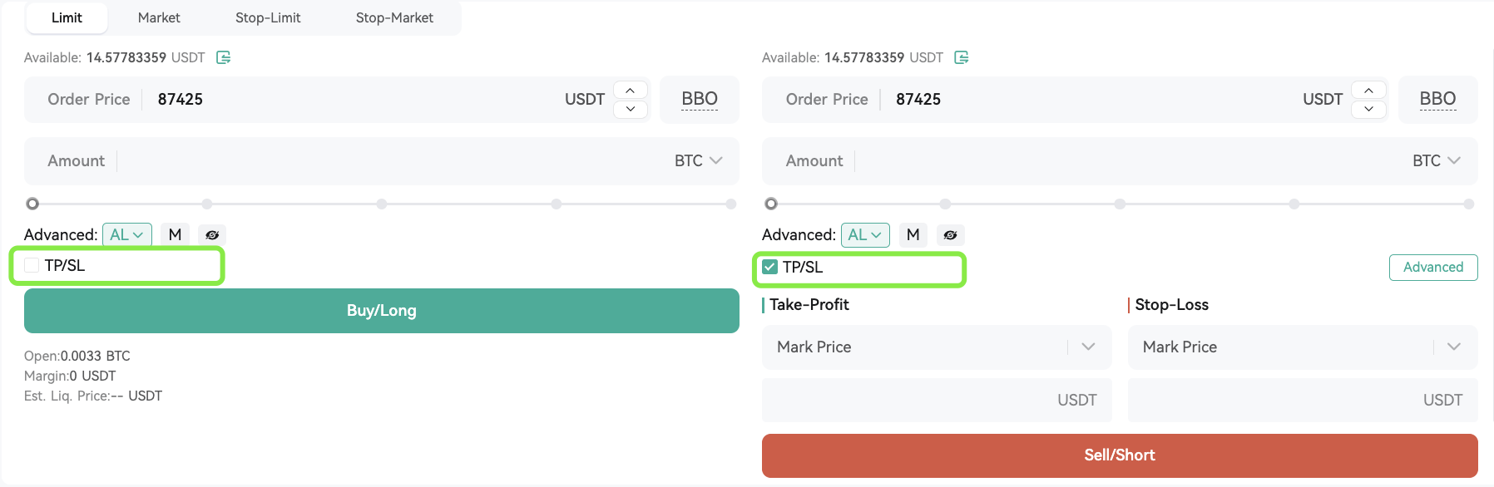
Task: Switch to the Stop-Limit order tab
Action: point(268,17)
